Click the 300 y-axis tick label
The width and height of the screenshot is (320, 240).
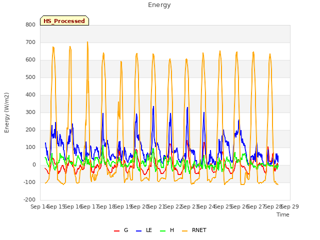click(30, 112)
